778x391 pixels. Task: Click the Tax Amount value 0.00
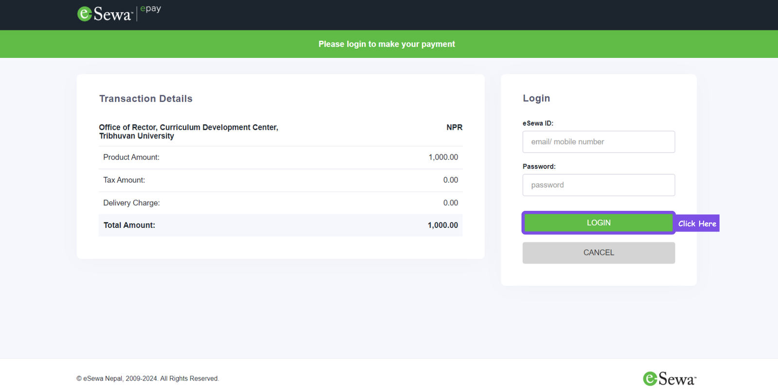pos(450,180)
